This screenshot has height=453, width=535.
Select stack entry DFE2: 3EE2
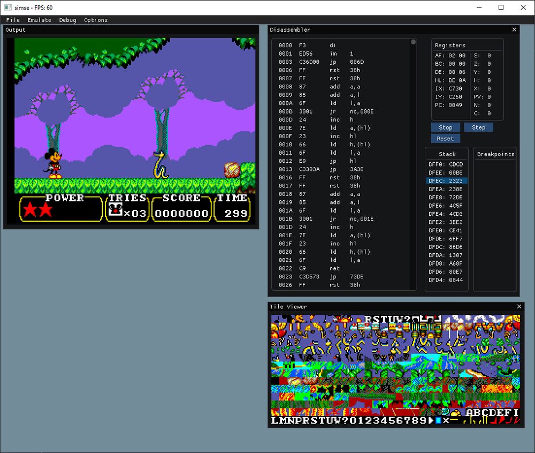446,222
